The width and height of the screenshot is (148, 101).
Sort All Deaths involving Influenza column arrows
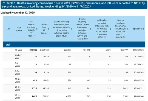click(110, 29)
